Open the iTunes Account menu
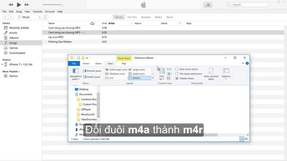The height and width of the screenshot is (161, 287). point(50,12)
